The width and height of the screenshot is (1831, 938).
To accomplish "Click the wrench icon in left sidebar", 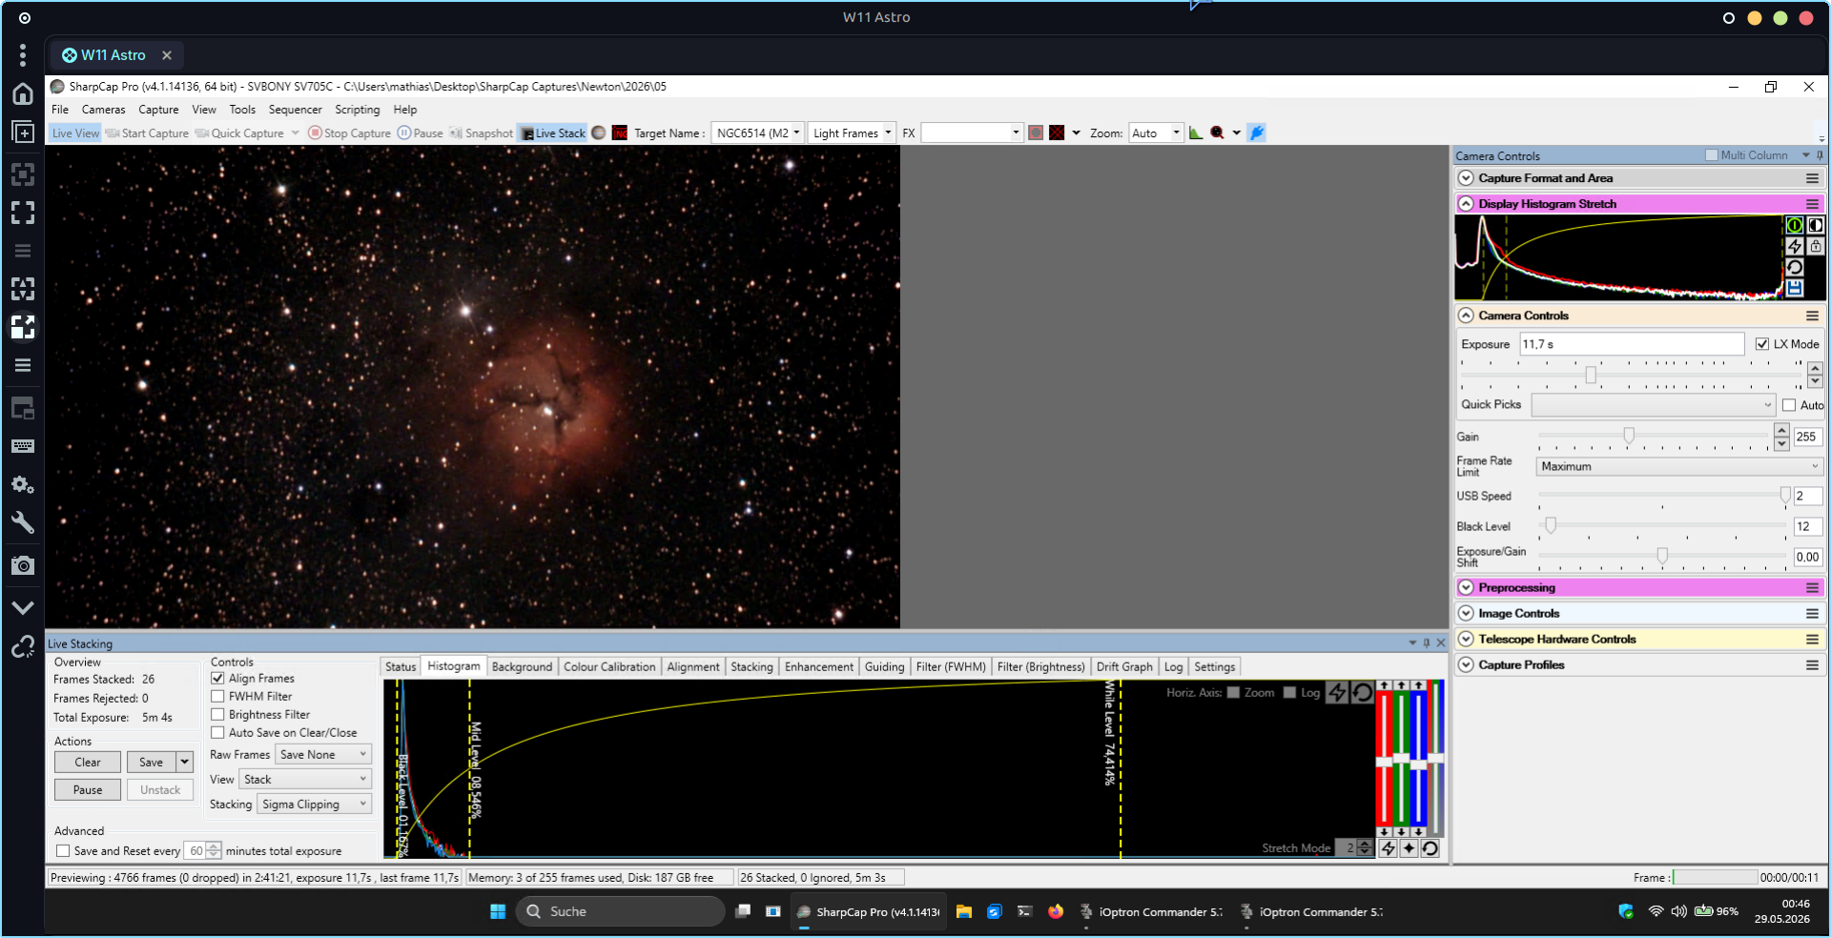I will tap(23, 522).
